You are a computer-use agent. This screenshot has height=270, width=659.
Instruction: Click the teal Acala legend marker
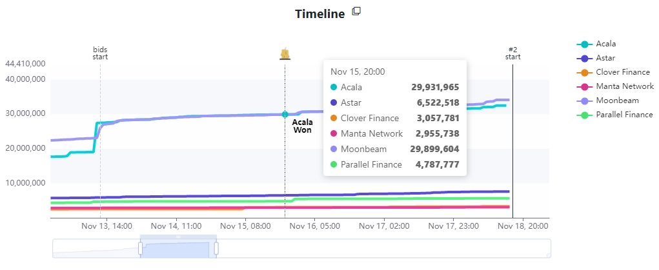pos(585,44)
